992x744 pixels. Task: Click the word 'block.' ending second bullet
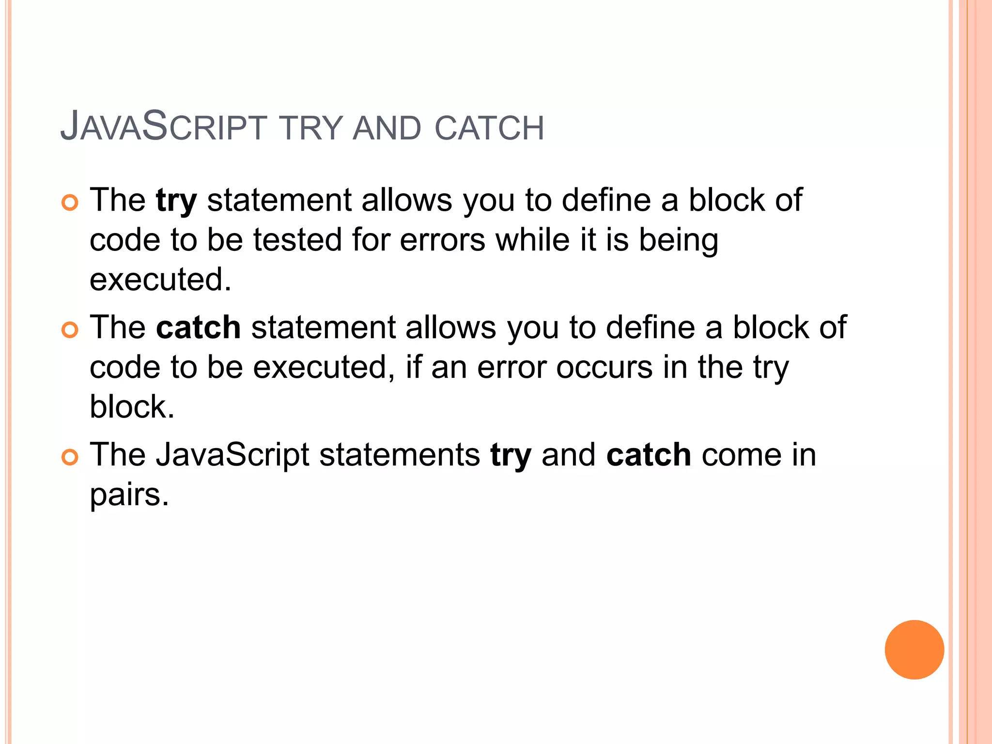click(x=132, y=407)
